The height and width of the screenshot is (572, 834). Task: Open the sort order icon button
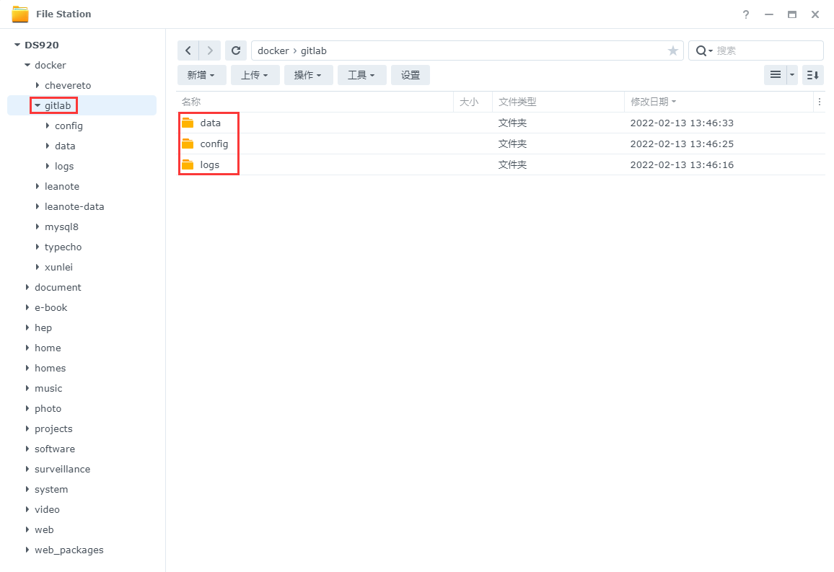tap(812, 75)
